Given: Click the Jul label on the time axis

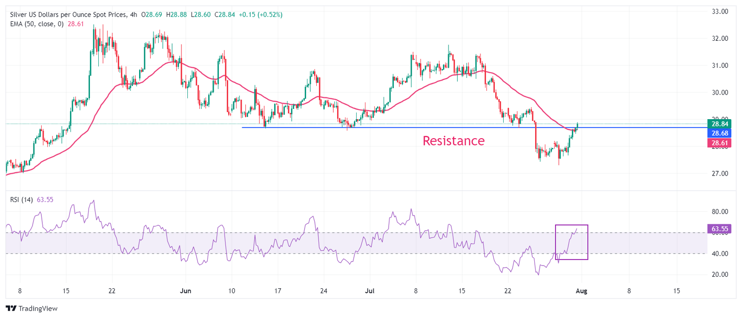Looking at the screenshot, I should [370, 291].
